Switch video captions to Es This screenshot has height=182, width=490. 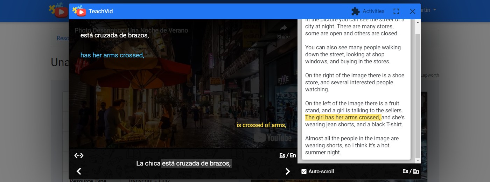[x=282, y=155]
